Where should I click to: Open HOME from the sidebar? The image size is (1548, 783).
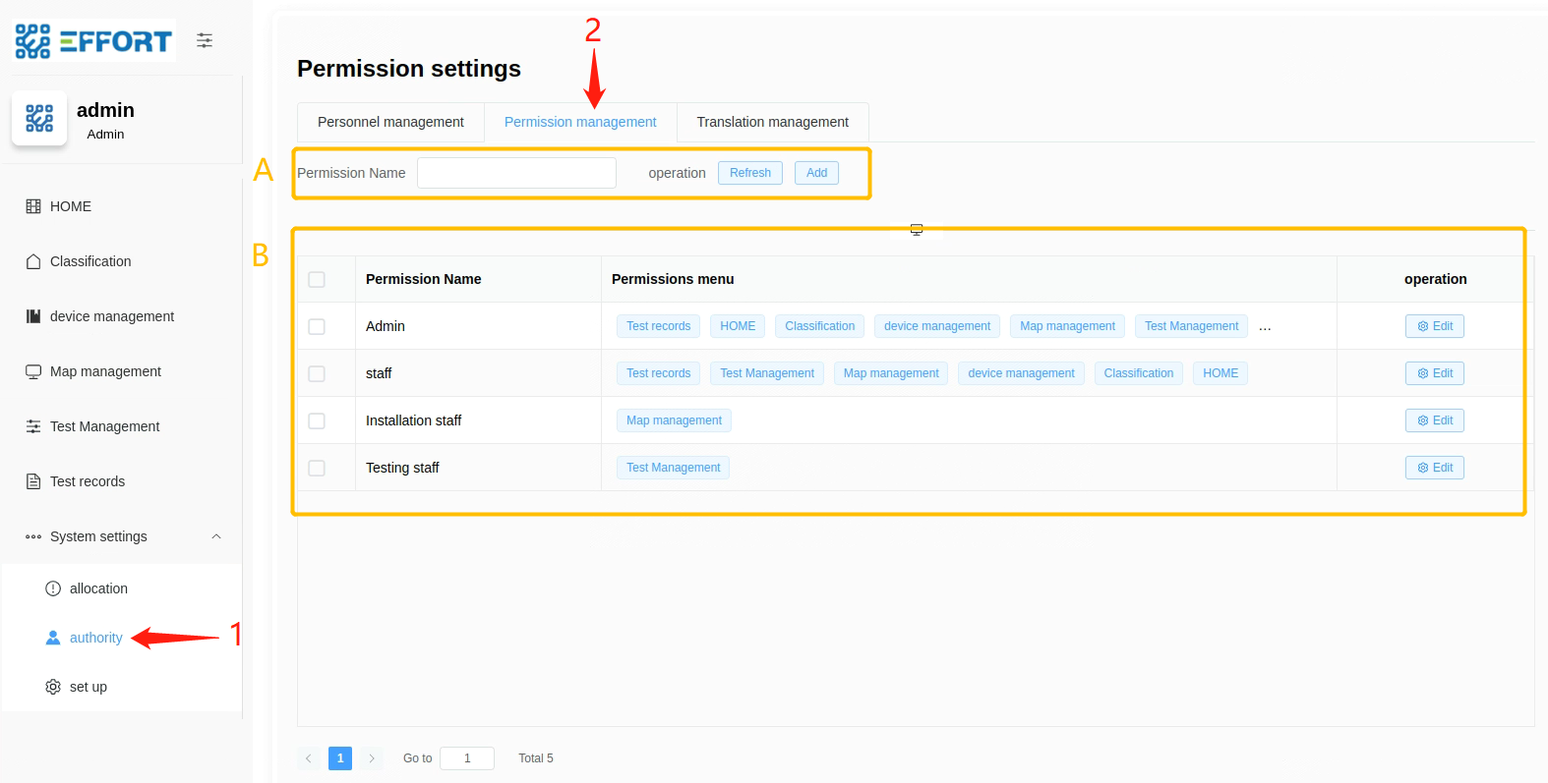click(70, 206)
